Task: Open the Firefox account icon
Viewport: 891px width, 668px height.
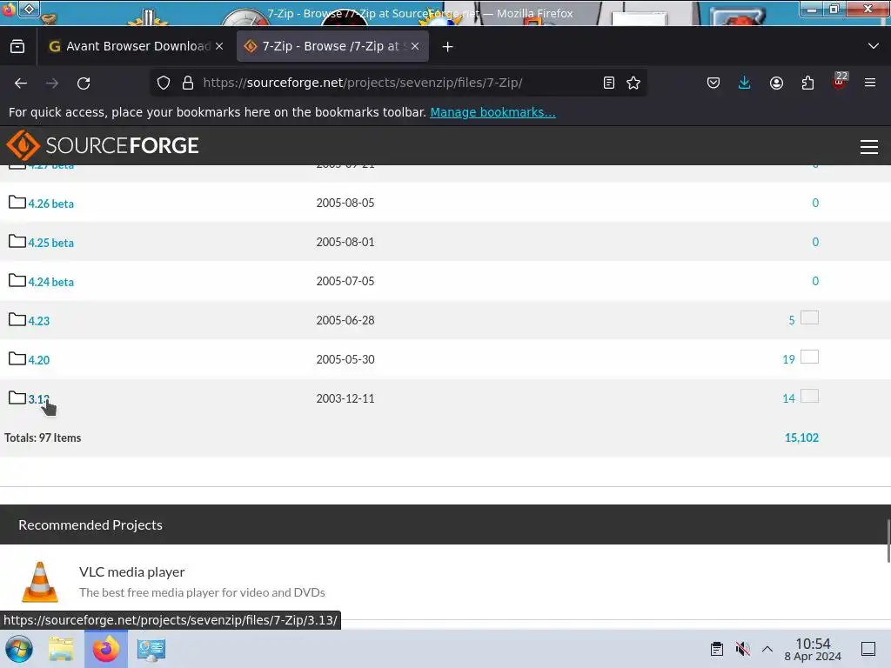Action: coord(776,83)
